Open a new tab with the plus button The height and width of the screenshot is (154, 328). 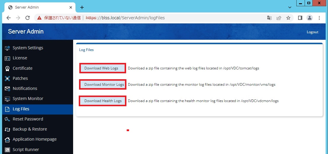click(82, 7)
